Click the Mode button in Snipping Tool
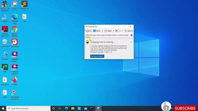The width and height of the screenshot is (198, 111). click(97, 31)
